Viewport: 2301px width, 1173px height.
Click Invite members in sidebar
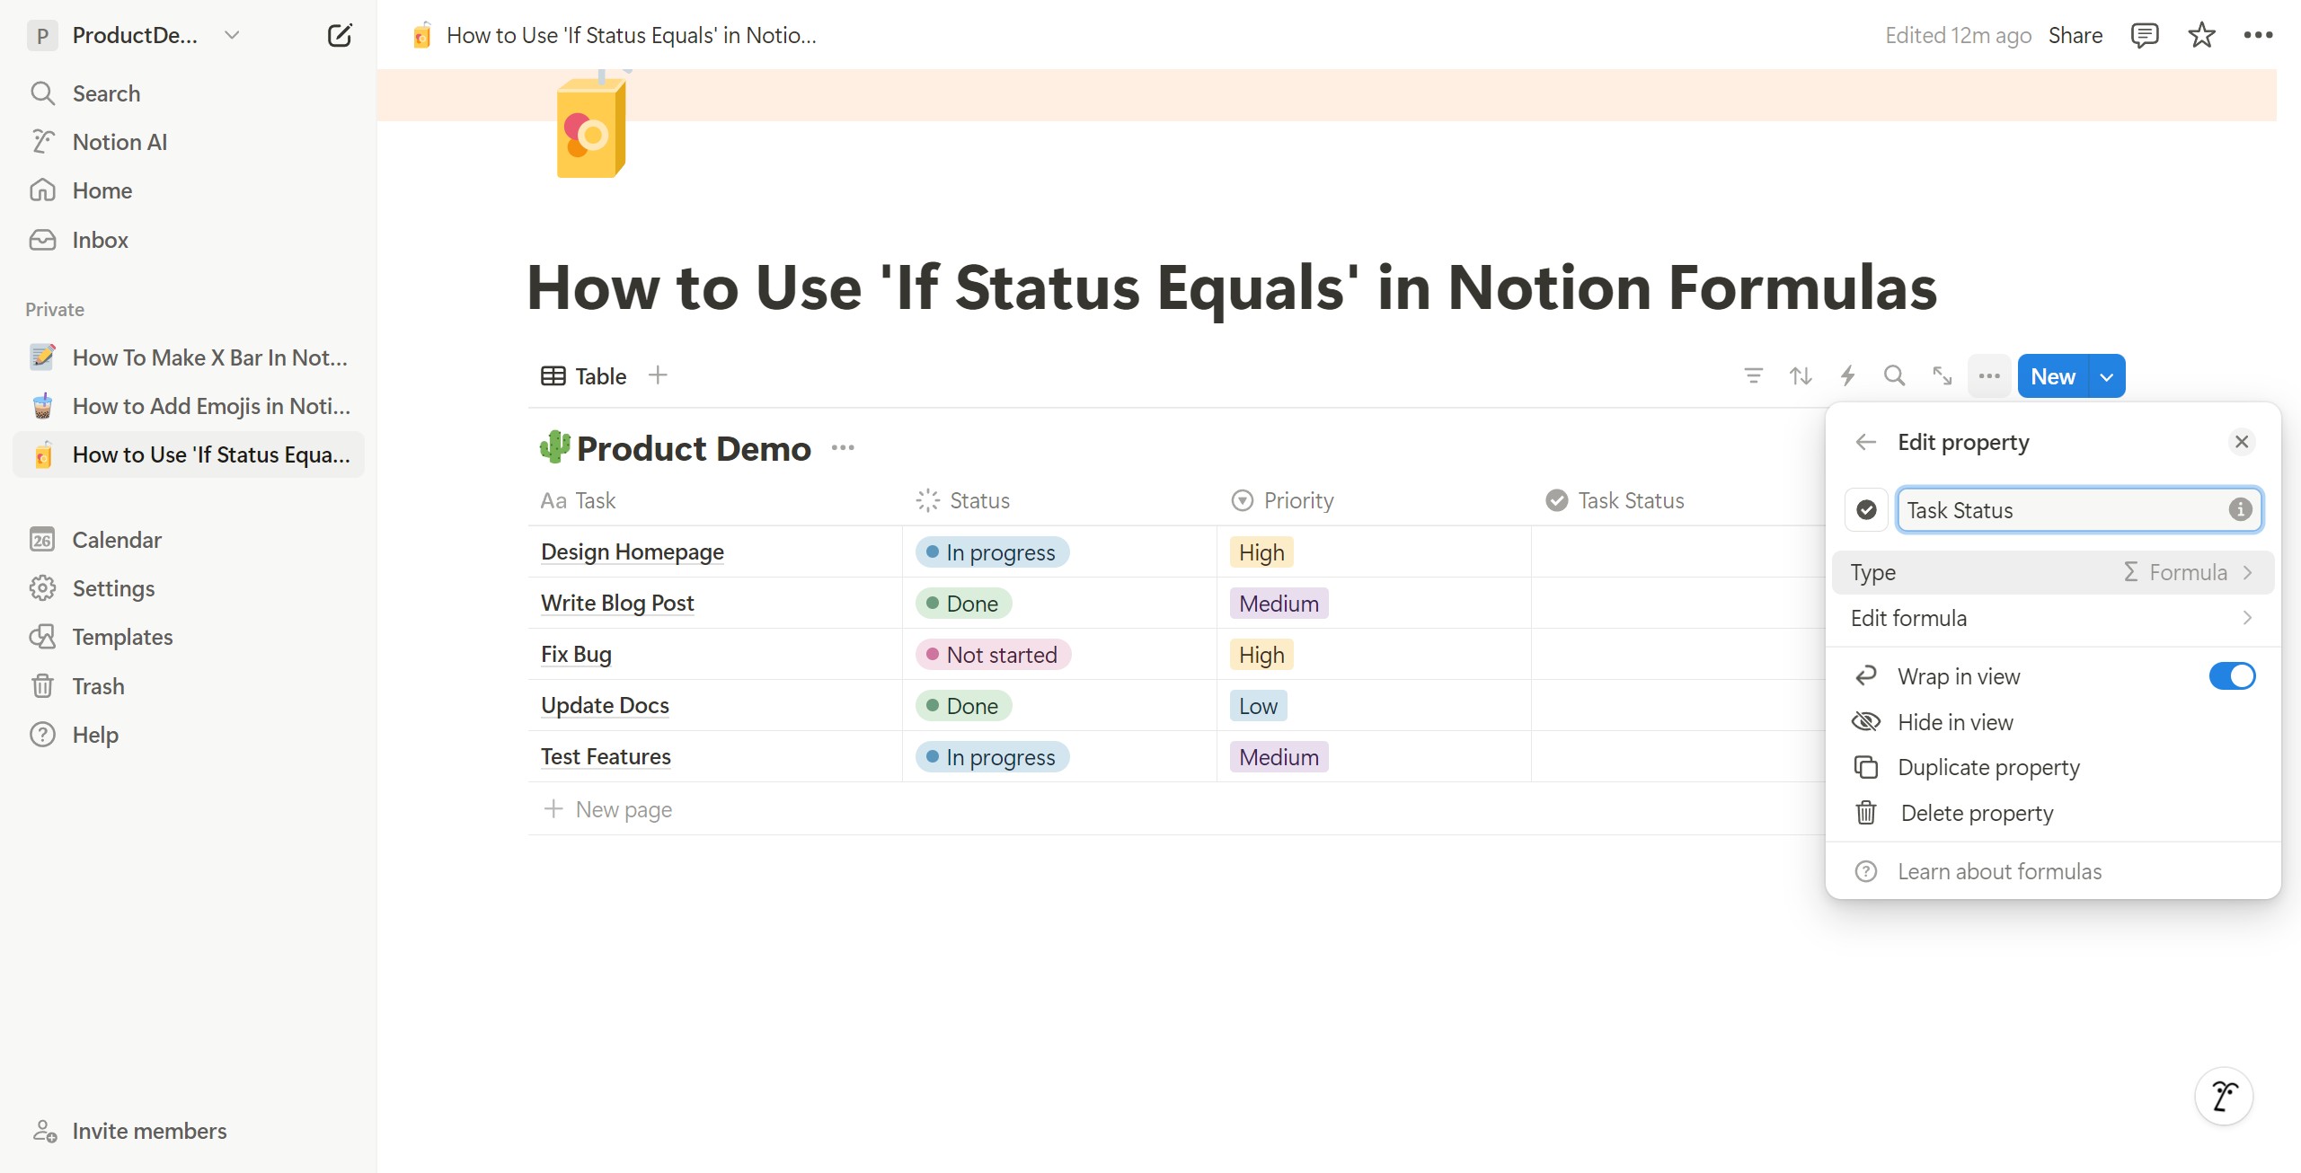click(x=189, y=1131)
